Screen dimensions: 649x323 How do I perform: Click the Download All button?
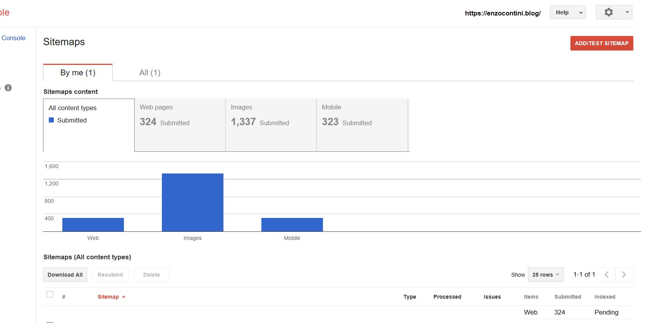tap(65, 275)
